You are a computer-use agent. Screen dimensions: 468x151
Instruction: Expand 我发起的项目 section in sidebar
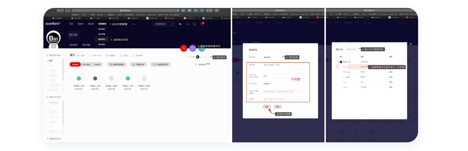pyautogui.click(x=54, y=55)
